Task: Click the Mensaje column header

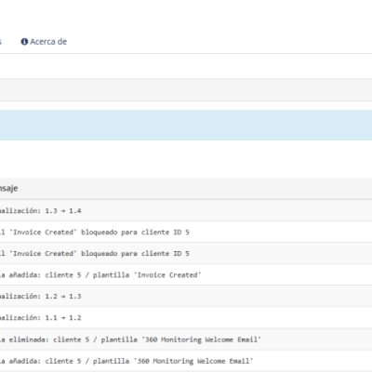Action: (8, 188)
